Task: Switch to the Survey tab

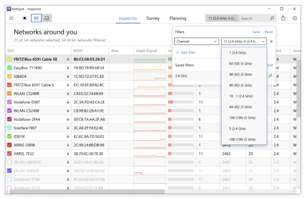Action: point(153,18)
